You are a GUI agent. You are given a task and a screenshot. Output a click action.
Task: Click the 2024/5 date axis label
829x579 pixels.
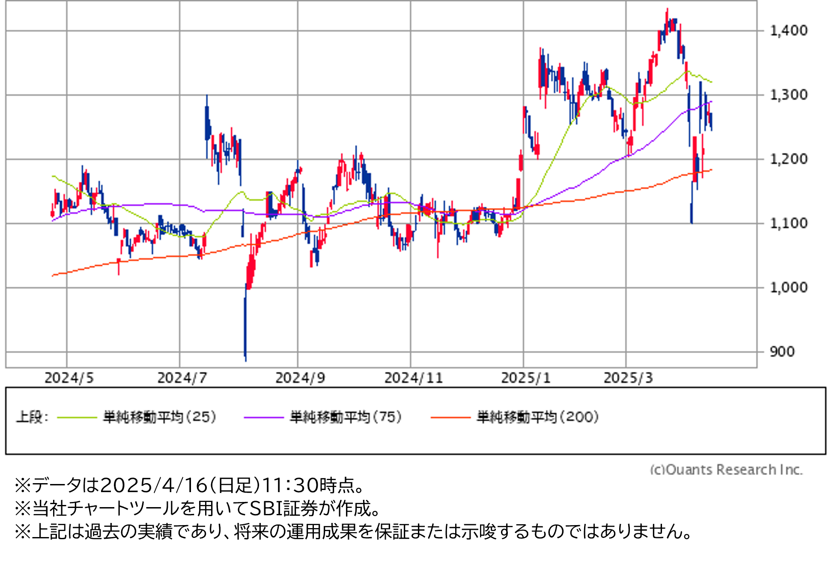click(x=69, y=378)
